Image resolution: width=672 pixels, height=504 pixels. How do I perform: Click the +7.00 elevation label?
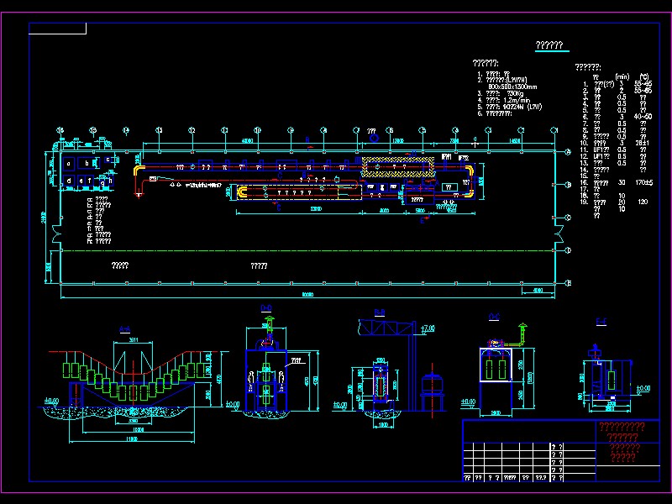click(x=428, y=328)
